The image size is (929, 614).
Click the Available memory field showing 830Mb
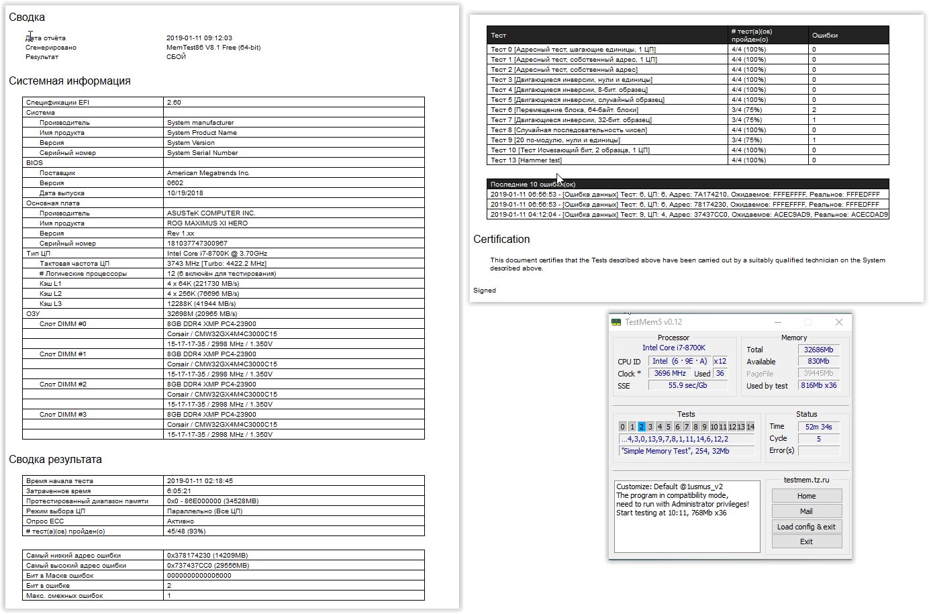[x=818, y=362]
